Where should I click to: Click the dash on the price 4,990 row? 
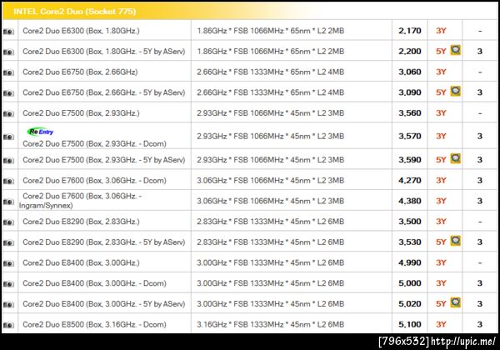coord(480,263)
